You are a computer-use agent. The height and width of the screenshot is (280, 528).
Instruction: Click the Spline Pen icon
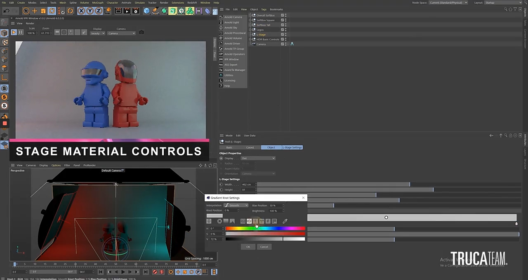tap(155, 11)
